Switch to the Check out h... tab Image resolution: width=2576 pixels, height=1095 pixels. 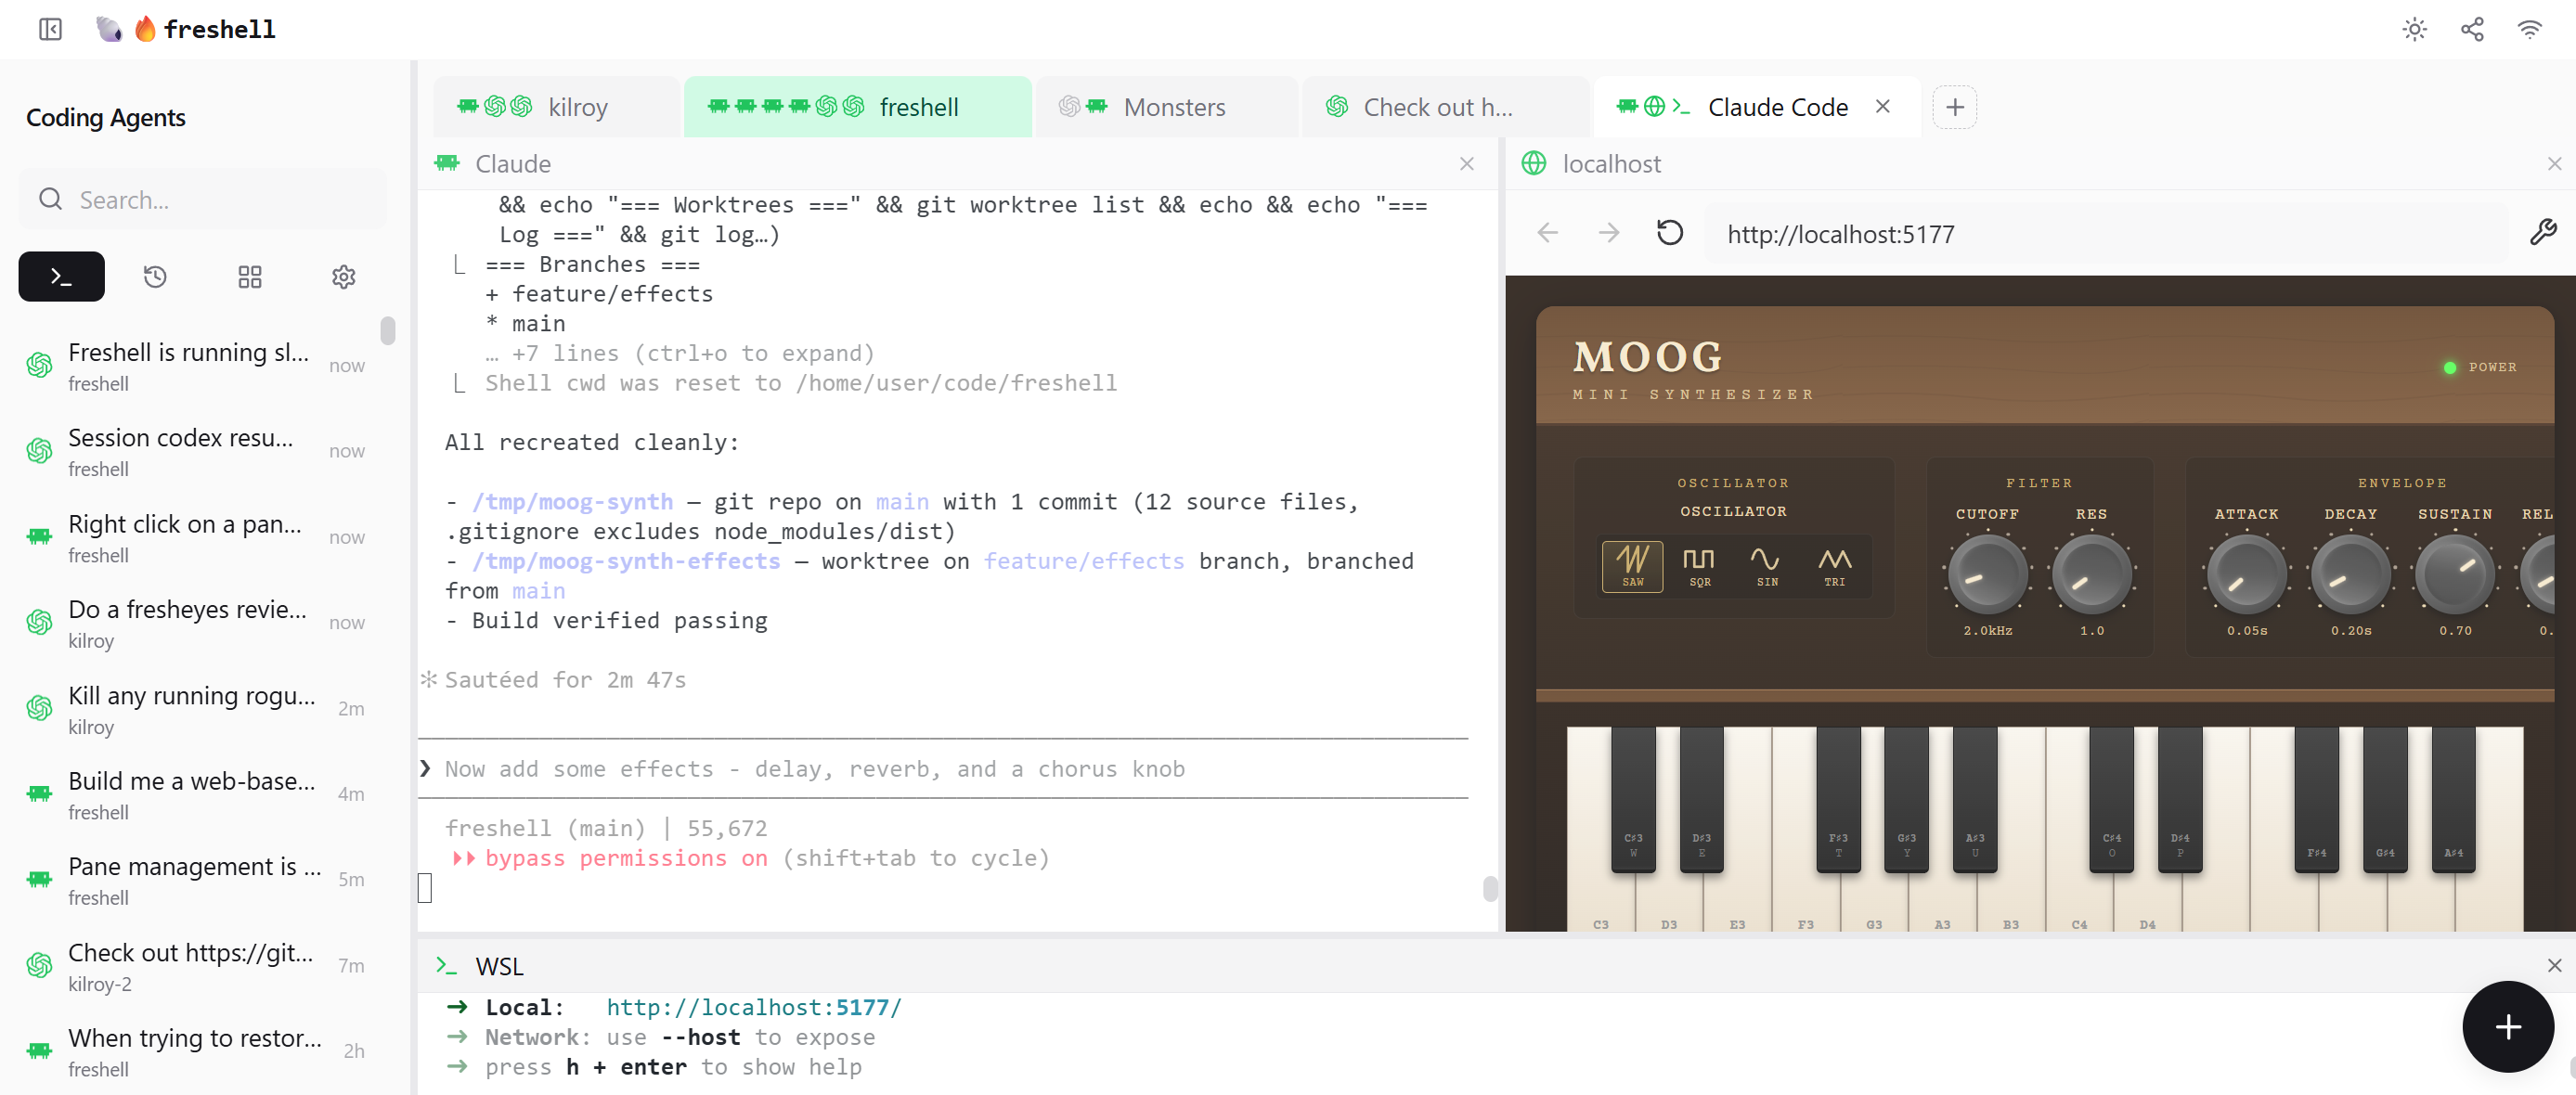tap(1445, 107)
